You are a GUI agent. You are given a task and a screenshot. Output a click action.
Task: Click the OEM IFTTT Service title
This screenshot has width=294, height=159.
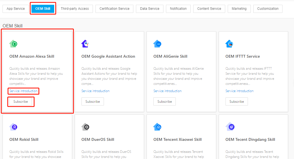[243, 56]
